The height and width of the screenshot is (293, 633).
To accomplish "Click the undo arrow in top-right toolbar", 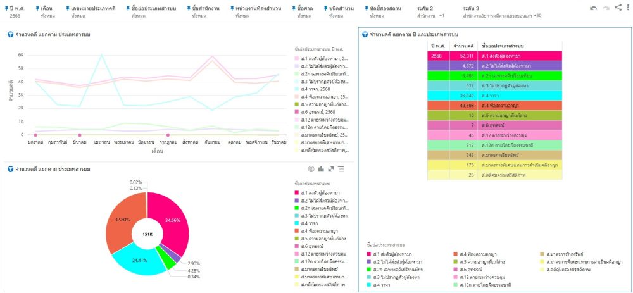I will tap(593, 8).
